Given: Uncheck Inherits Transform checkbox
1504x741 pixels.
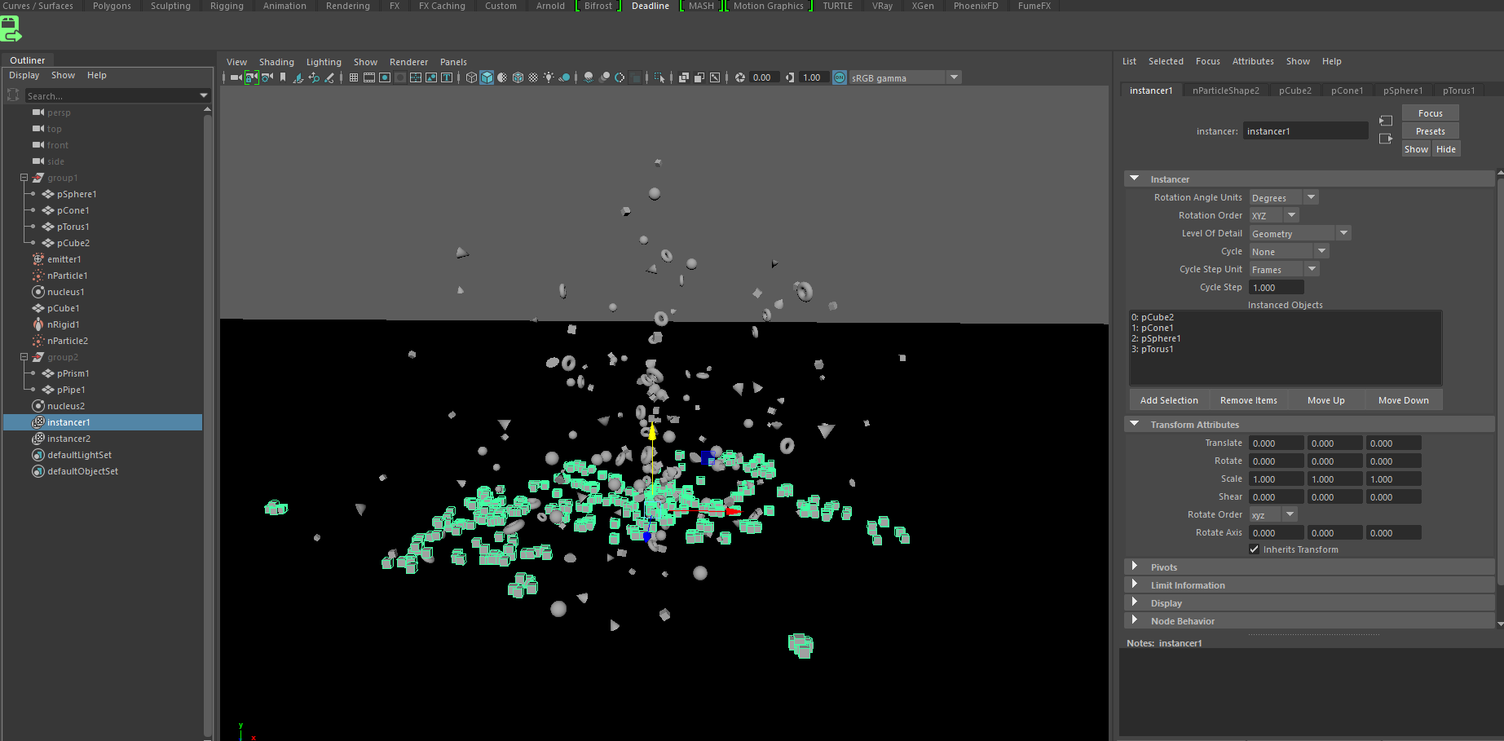Looking at the screenshot, I should click(x=1255, y=549).
